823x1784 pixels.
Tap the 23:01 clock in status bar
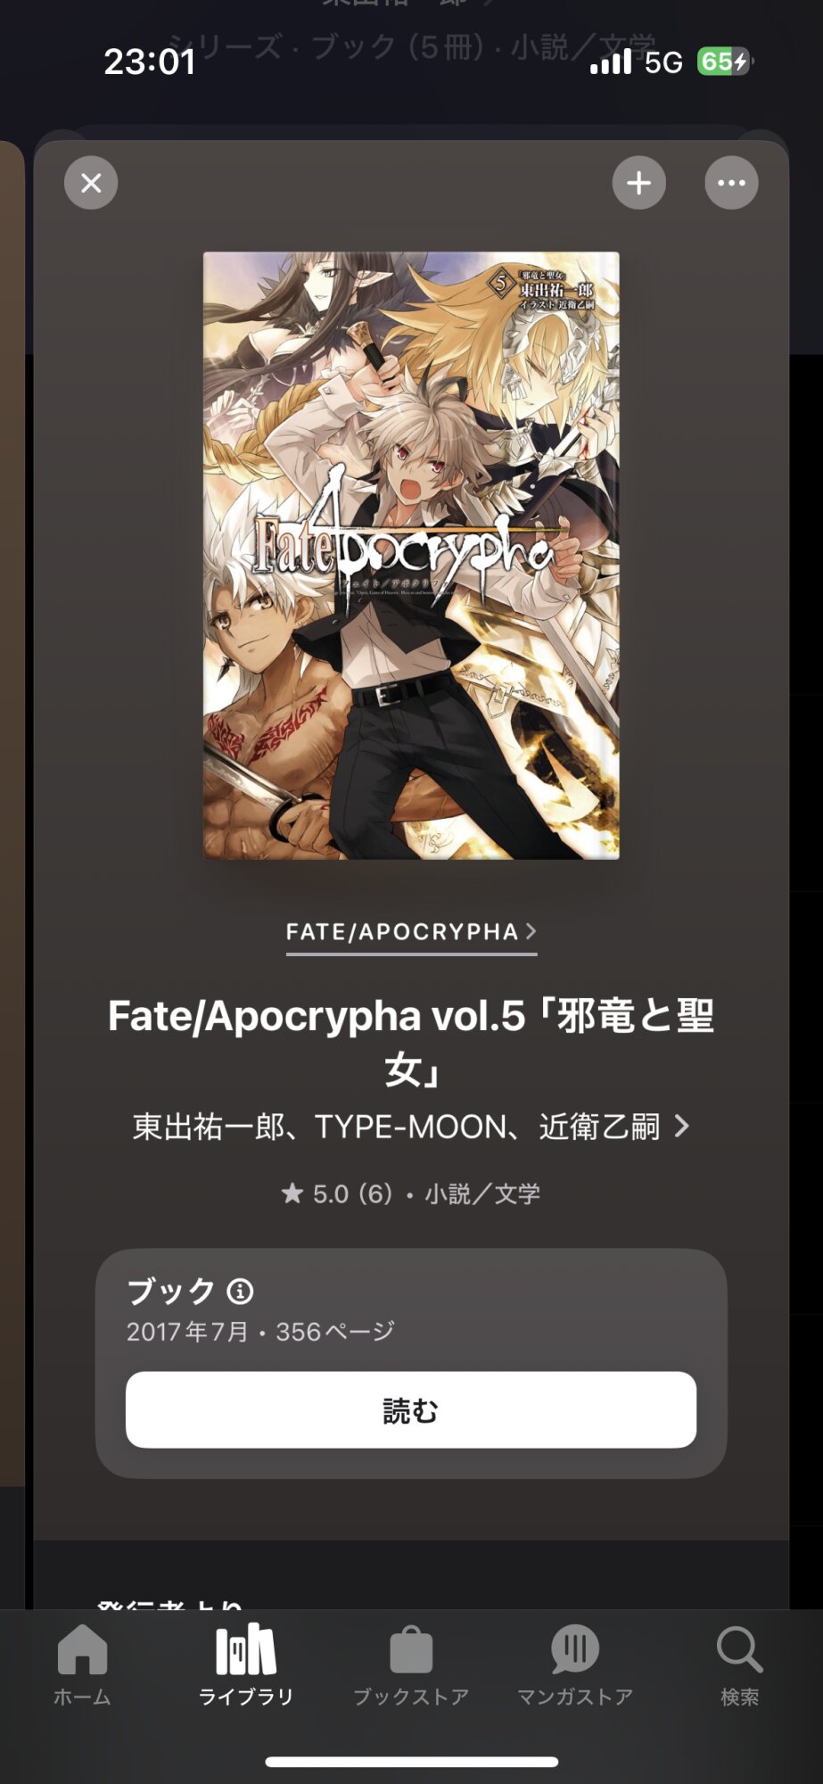(149, 62)
